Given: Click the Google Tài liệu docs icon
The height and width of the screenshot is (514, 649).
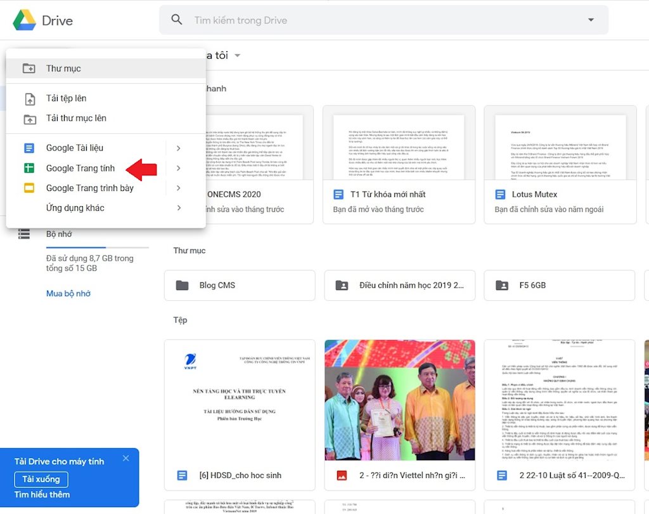Looking at the screenshot, I should (x=29, y=147).
